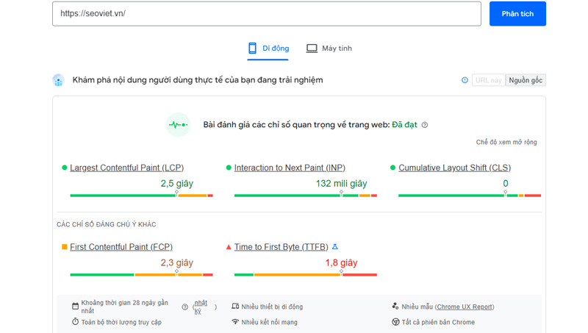Viewport: 588px width, 333px height.
Task: Click the help icon after Đã đạt
Action: coord(425,125)
